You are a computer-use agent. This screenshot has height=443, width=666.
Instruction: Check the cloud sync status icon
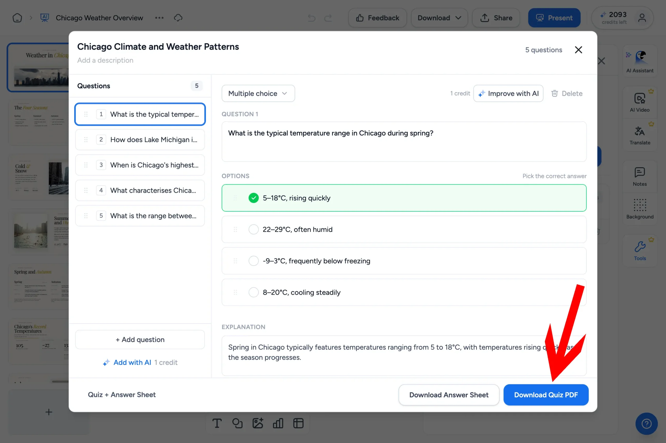(x=178, y=18)
